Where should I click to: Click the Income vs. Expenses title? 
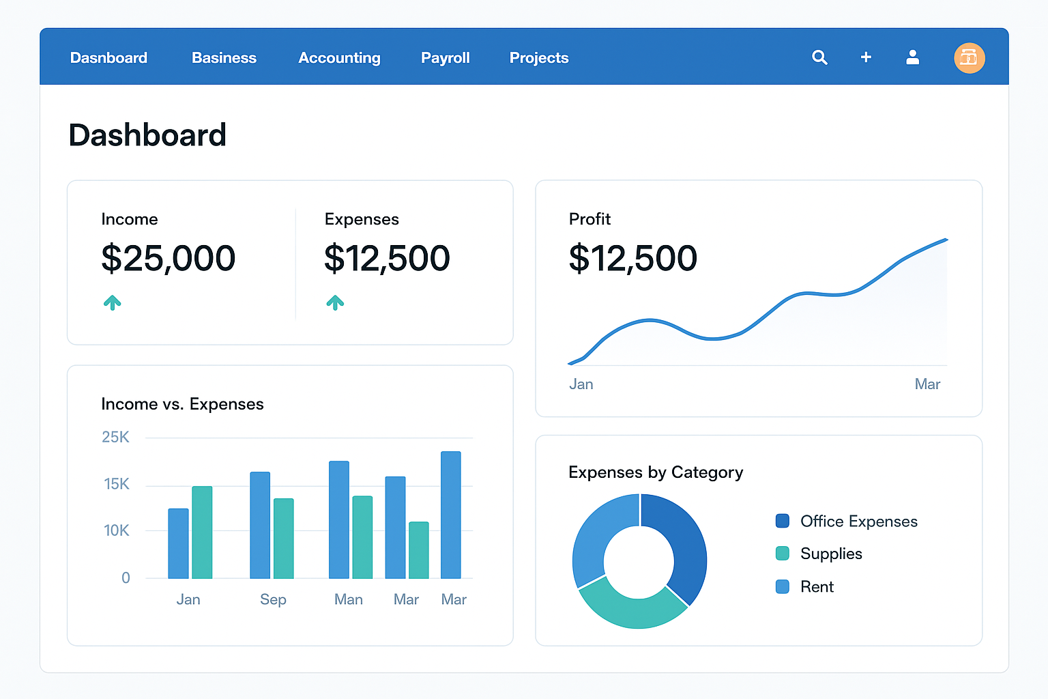coord(182,404)
